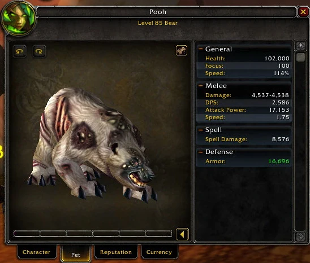This screenshot has height=263, width=310.
Task: Close the Pooh pet window
Action: [x=303, y=12]
